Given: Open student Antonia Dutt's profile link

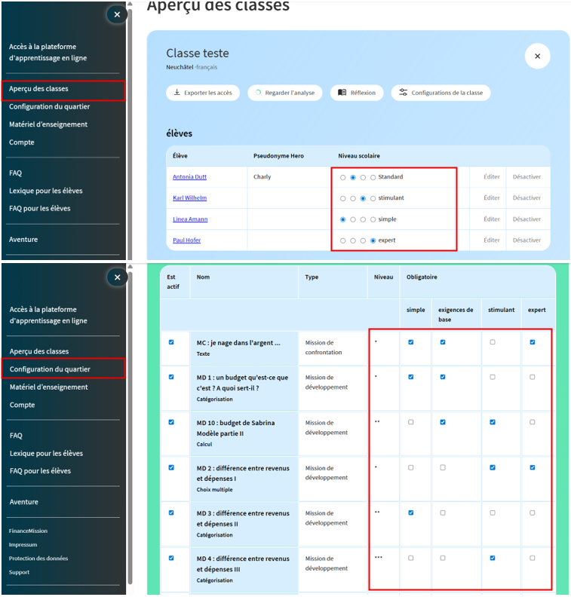Looking at the screenshot, I should tap(189, 177).
